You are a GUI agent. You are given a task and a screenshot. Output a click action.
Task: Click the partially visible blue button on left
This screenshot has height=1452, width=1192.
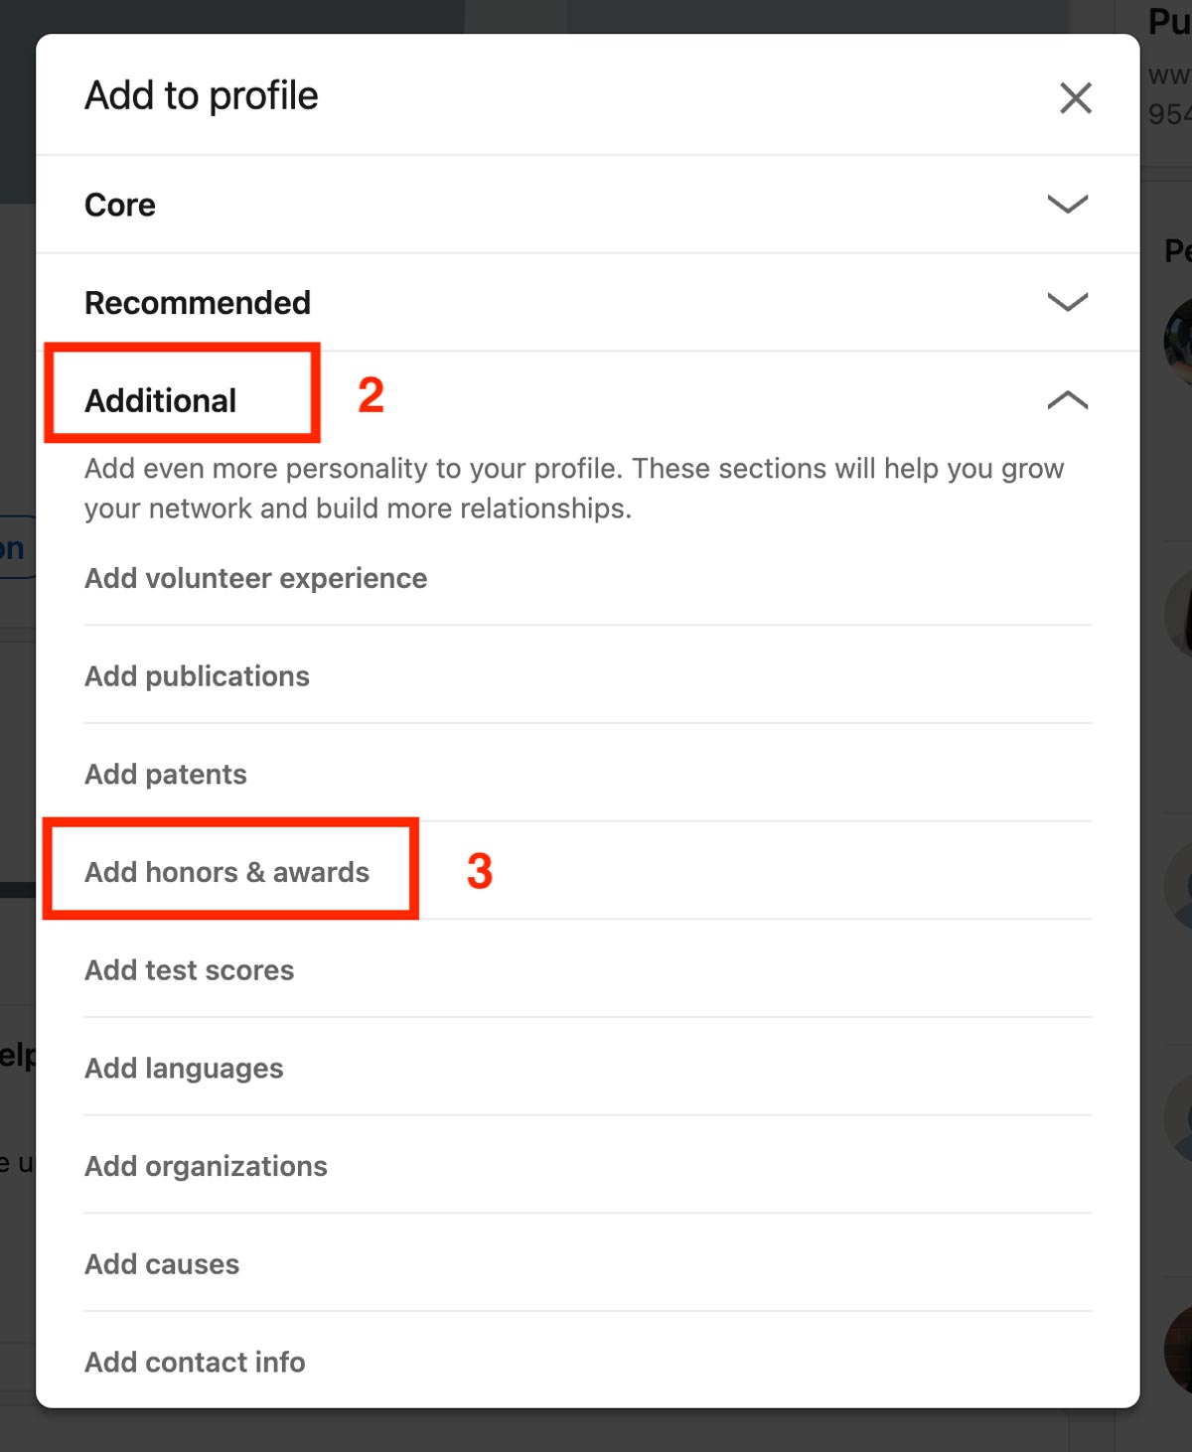point(15,547)
